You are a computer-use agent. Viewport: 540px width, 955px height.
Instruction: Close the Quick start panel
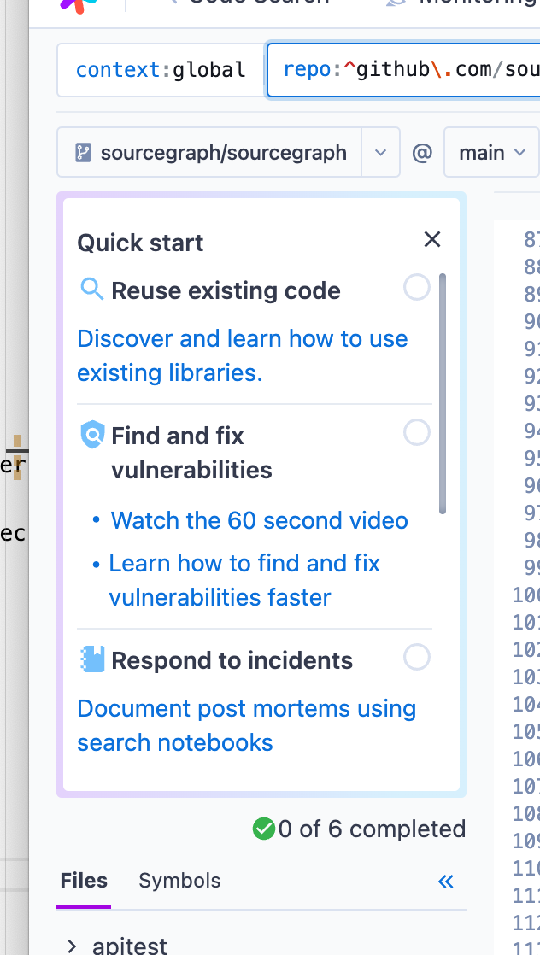click(432, 239)
